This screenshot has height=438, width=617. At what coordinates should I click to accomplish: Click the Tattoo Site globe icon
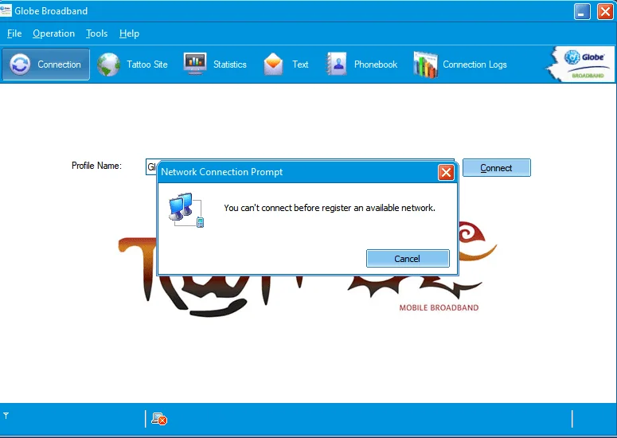(x=108, y=65)
